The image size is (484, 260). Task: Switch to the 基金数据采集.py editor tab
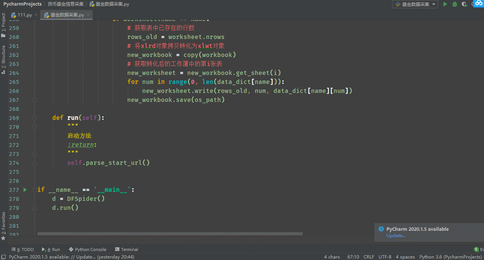pyautogui.click(x=67, y=15)
